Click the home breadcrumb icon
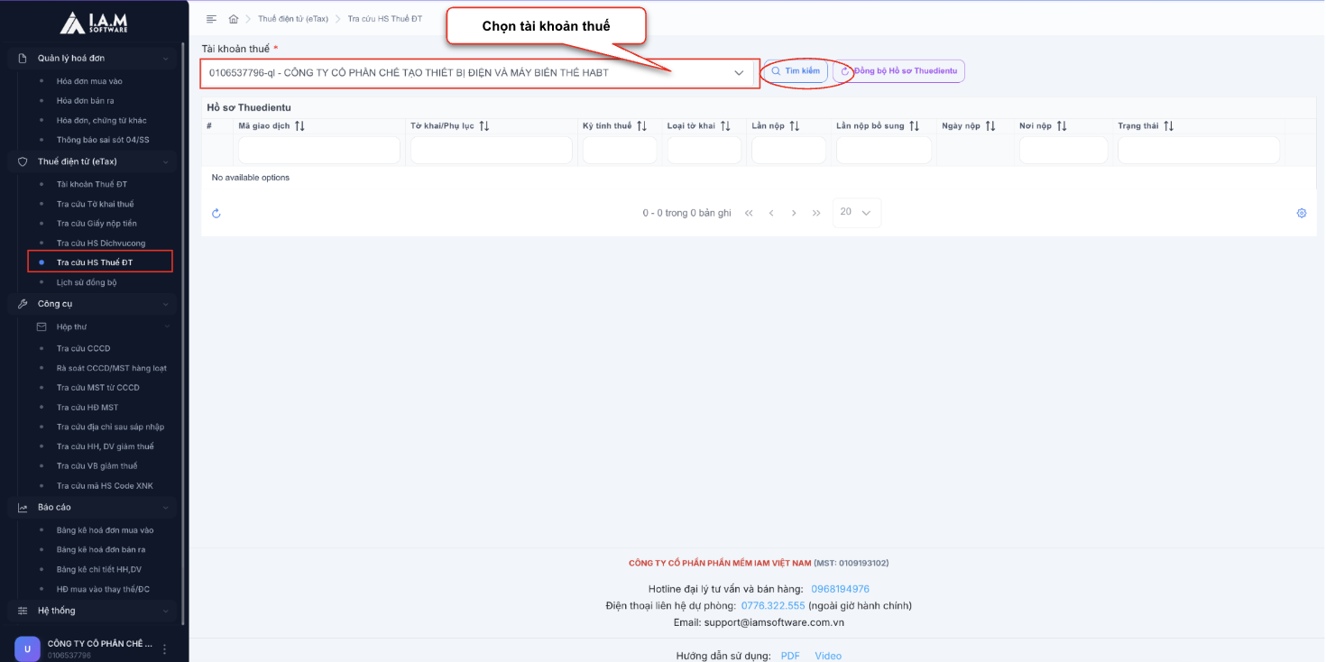 (234, 19)
